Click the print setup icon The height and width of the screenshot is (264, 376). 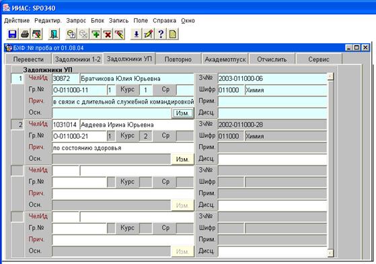click(37, 34)
